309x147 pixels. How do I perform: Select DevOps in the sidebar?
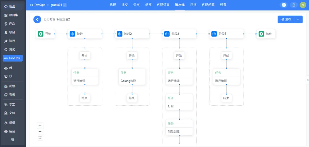pyautogui.click(x=13, y=58)
